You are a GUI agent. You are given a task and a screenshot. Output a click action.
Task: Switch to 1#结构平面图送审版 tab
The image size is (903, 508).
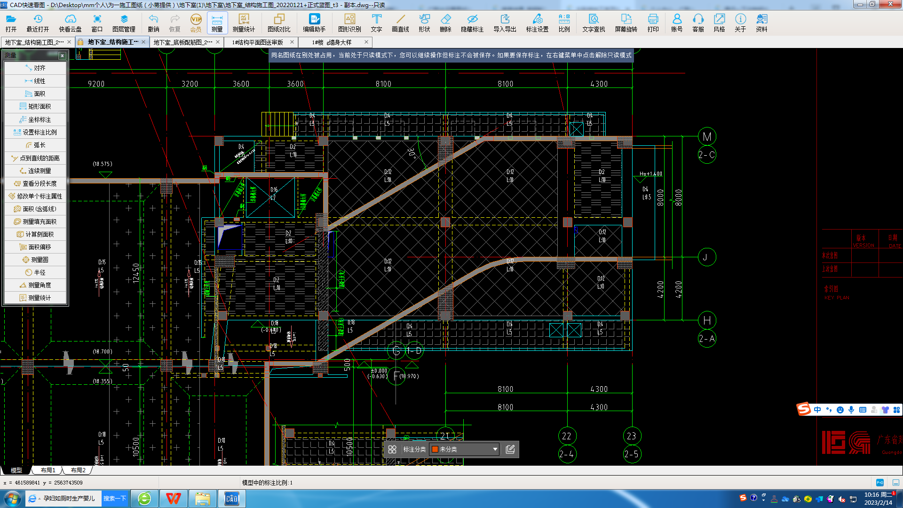(x=260, y=42)
